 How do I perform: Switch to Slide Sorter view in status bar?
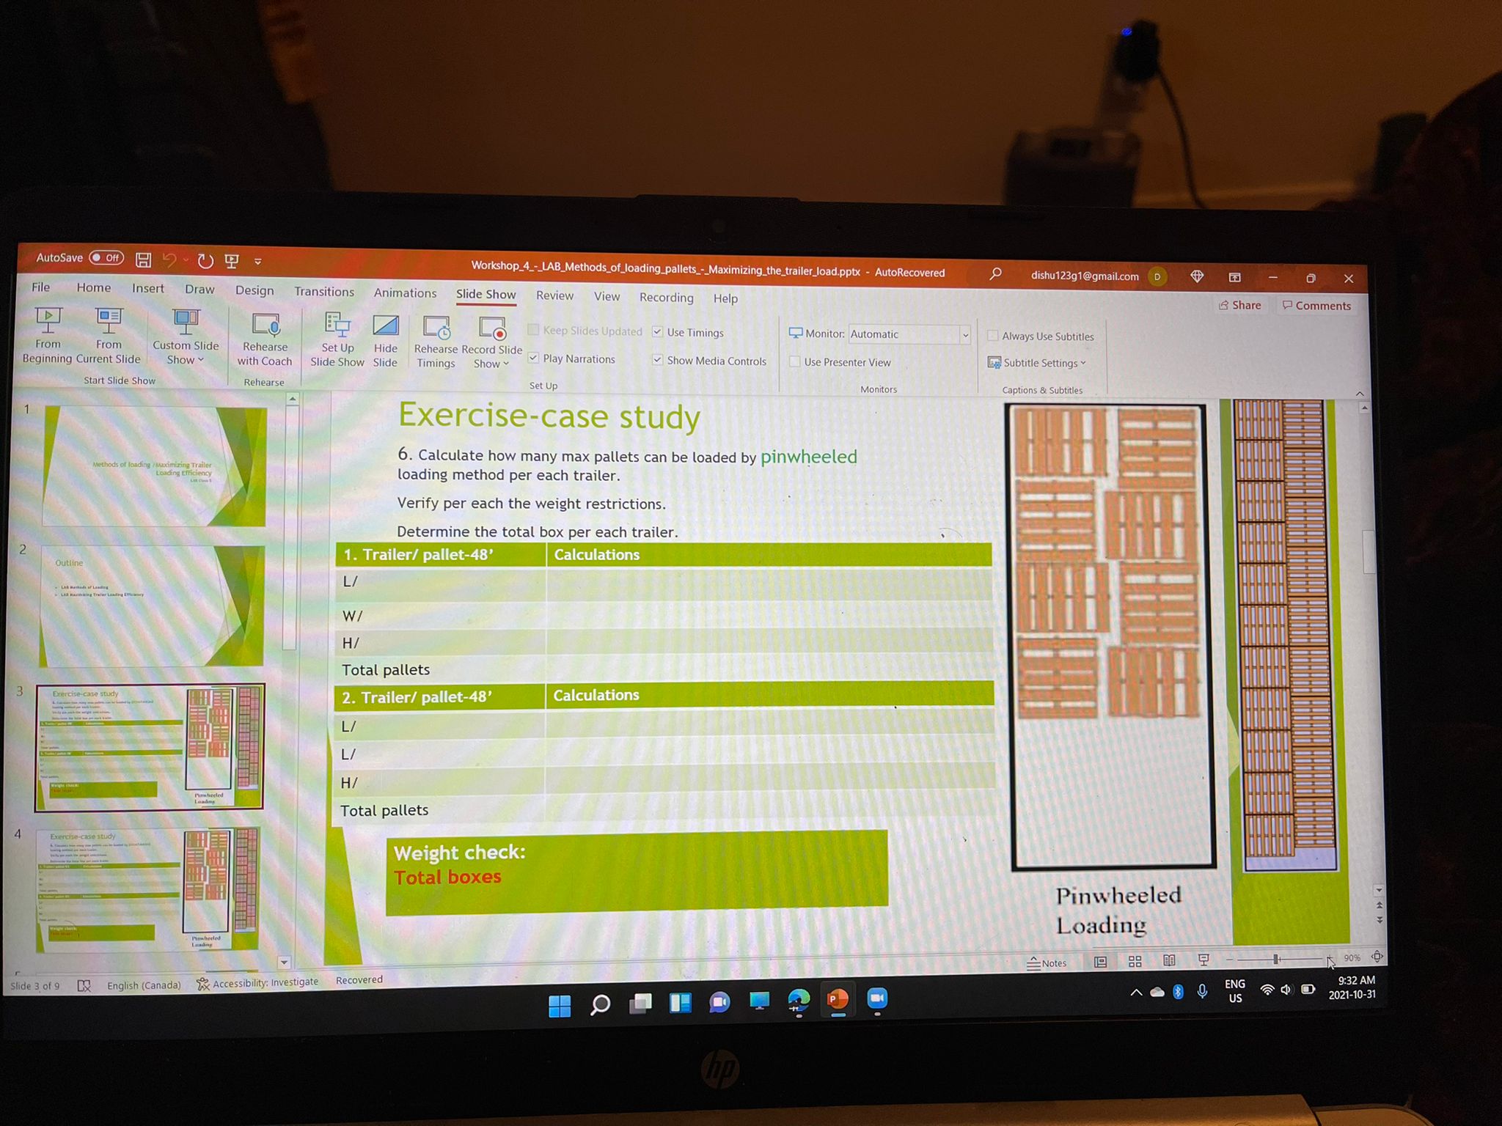point(1135,960)
